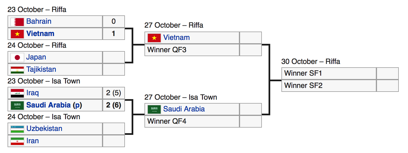Follow the Iraq team link
The image size is (408, 153).
tap(32, 93)
